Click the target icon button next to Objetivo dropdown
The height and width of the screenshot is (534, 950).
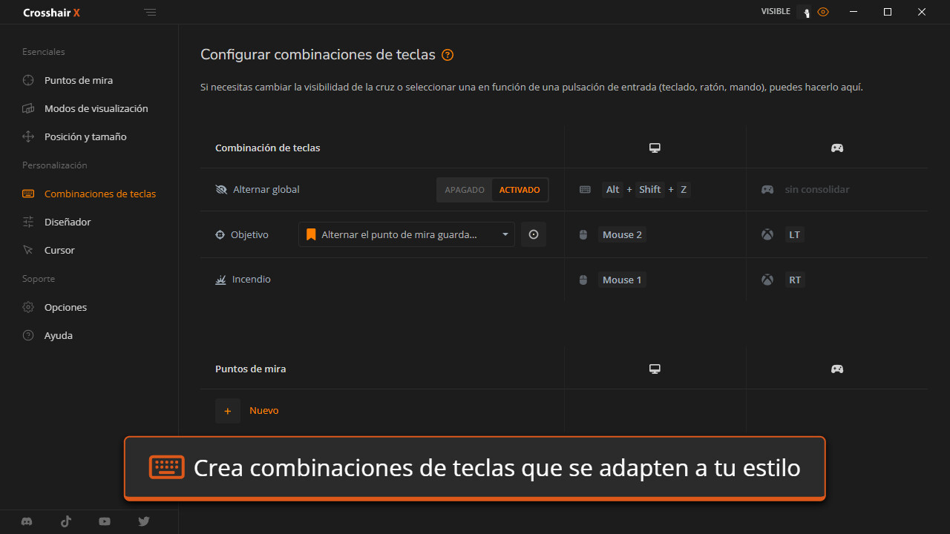(x=534, y=234)
